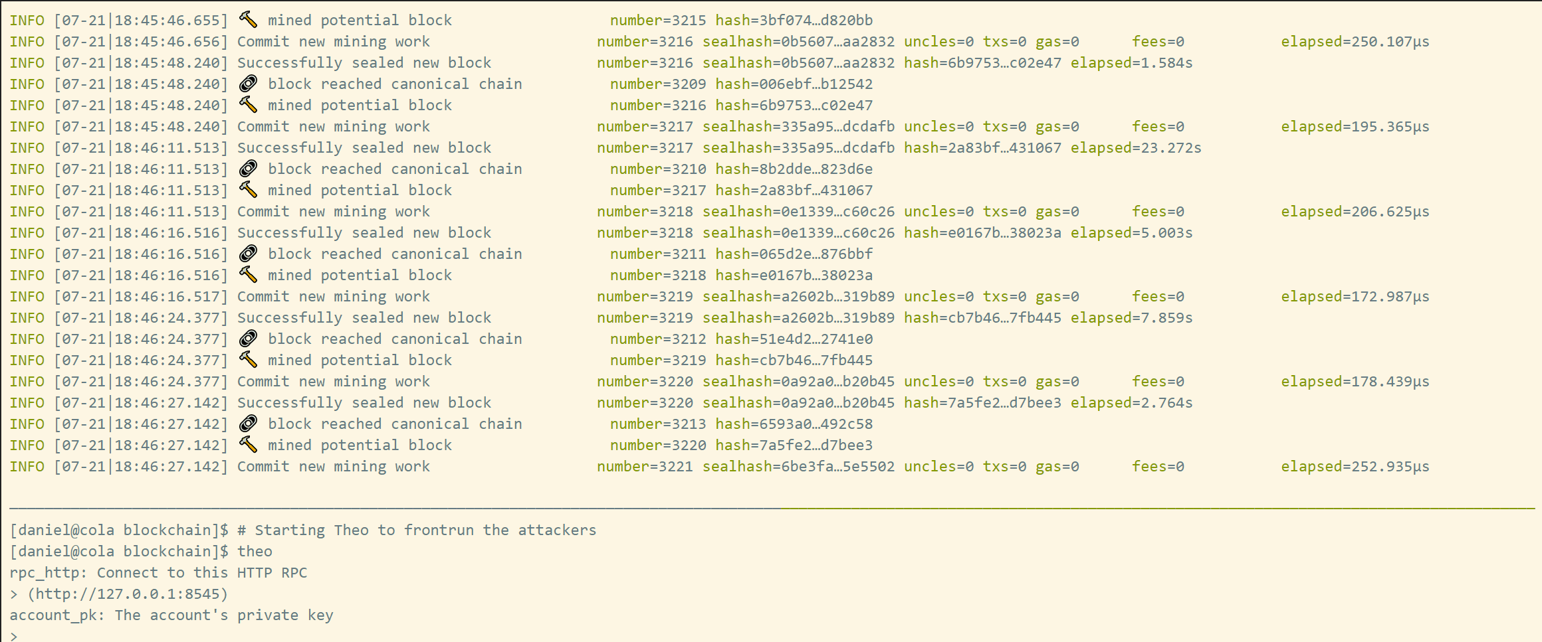Click the text elapsed=252.935µs
1542x642 pixels.
[x=1355, y=467]
